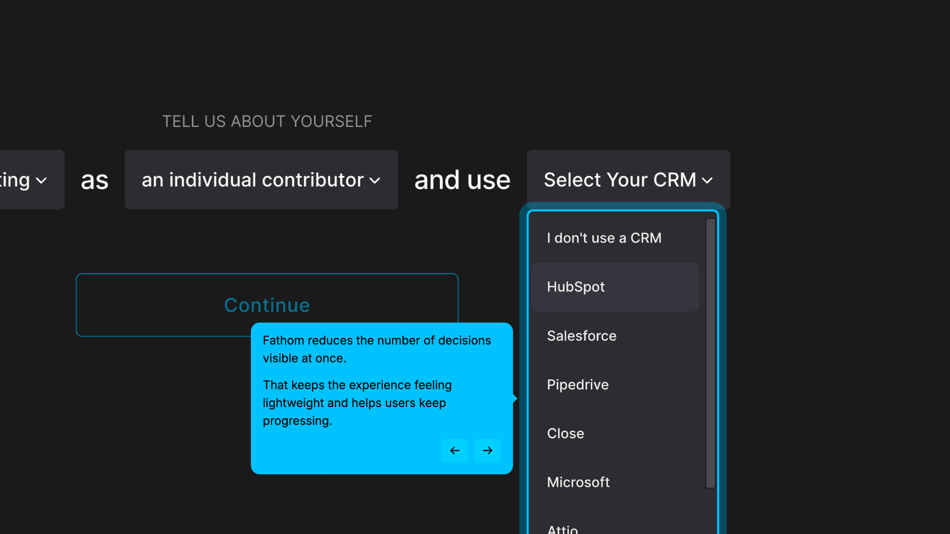950x534 pixels.
Task: Click the chevron on the partially hidden dropdown
Action: coord(41,180)
